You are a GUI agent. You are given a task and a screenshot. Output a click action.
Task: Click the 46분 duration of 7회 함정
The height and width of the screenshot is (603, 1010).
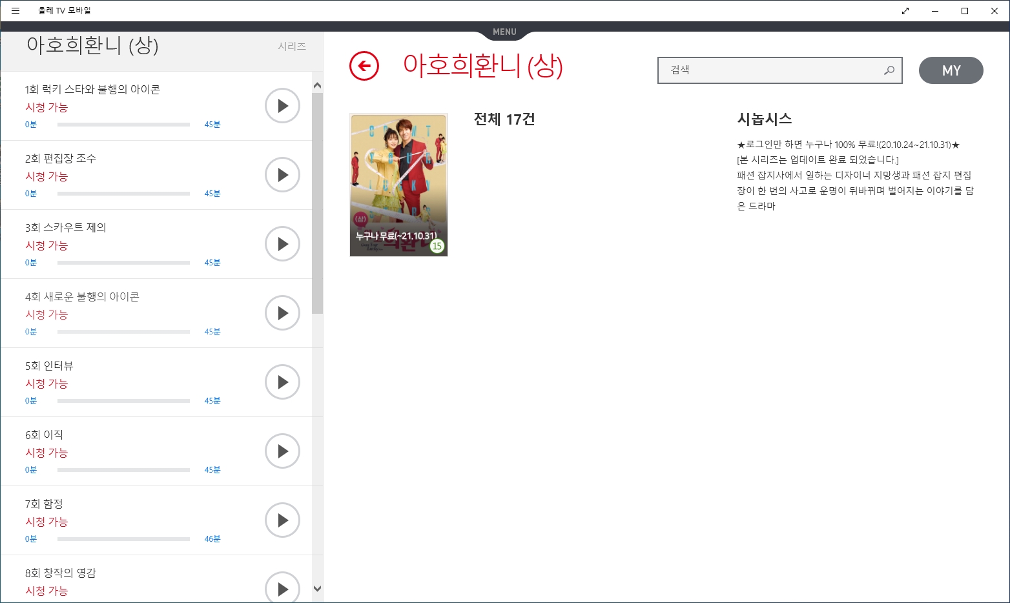click(x=212, y=539)
